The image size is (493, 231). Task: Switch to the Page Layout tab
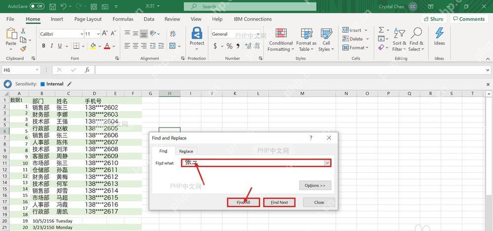click(88, 19)
